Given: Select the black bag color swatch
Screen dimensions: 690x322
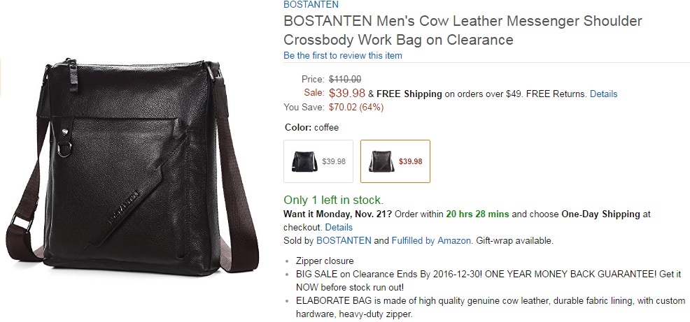Looking at the screenshot, I should click(x=318, y=161).
